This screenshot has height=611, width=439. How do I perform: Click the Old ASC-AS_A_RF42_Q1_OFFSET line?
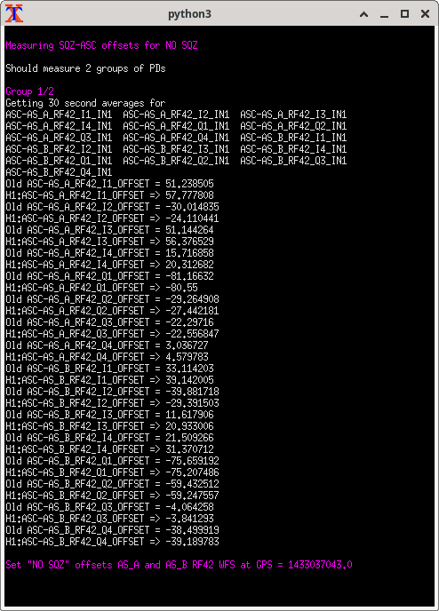109,276
